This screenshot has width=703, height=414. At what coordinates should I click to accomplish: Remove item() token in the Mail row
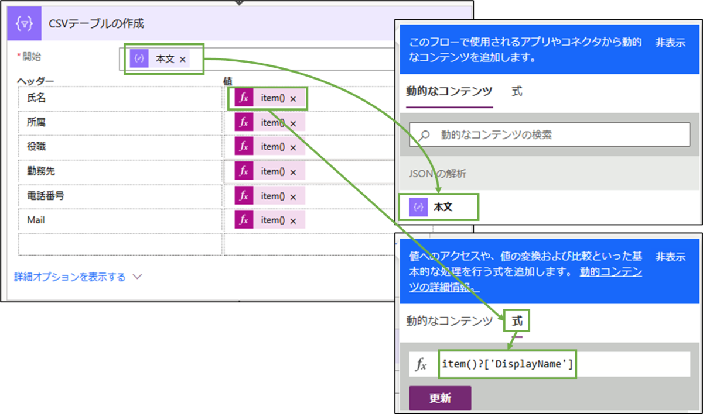click(293, 220)
